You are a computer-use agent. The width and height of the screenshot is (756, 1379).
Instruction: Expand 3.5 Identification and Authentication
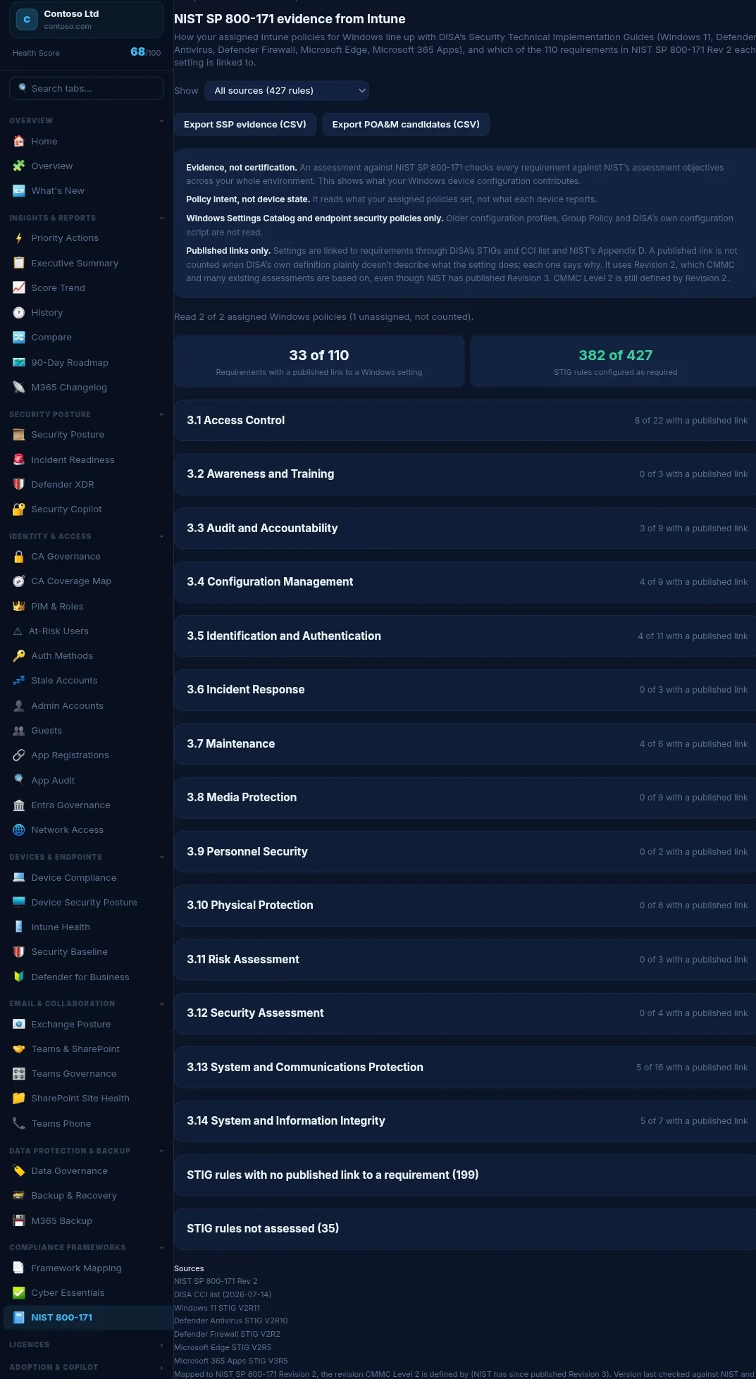pos(465,636)
